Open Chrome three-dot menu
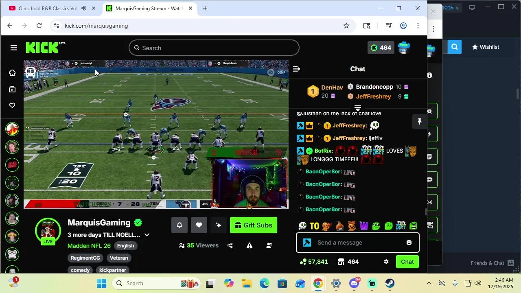 coord(418,26)
